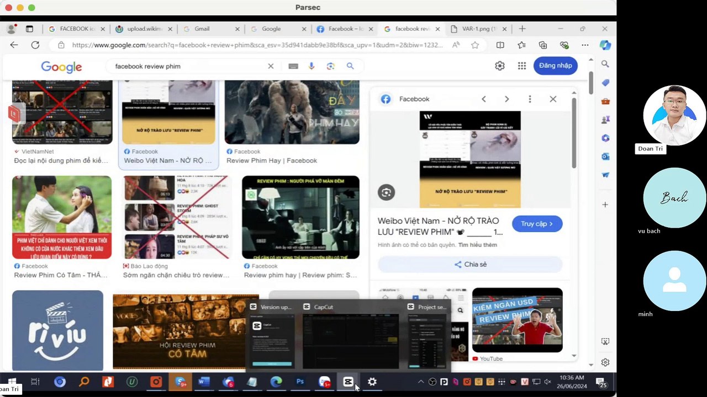Open Edge settings and more menu
The width and height of the screenshot is (707, 397).
pos(585,45)
